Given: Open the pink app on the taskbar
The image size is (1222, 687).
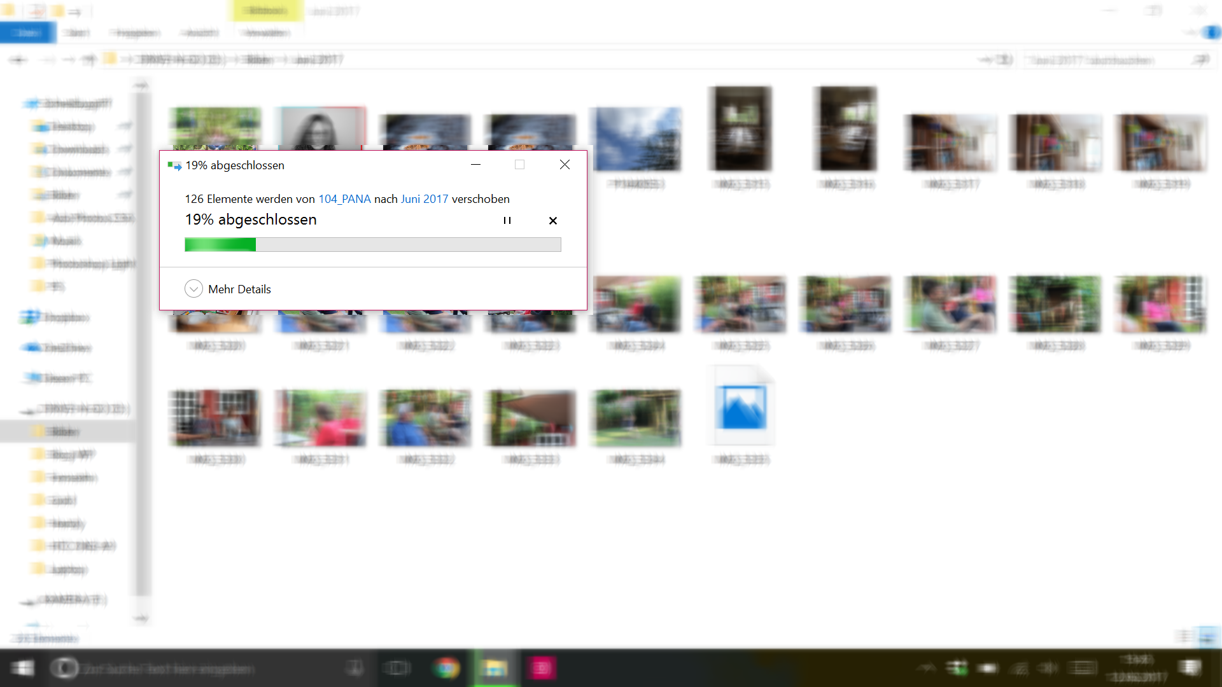Looking at the screenshot, I should (x=542, y=668).
